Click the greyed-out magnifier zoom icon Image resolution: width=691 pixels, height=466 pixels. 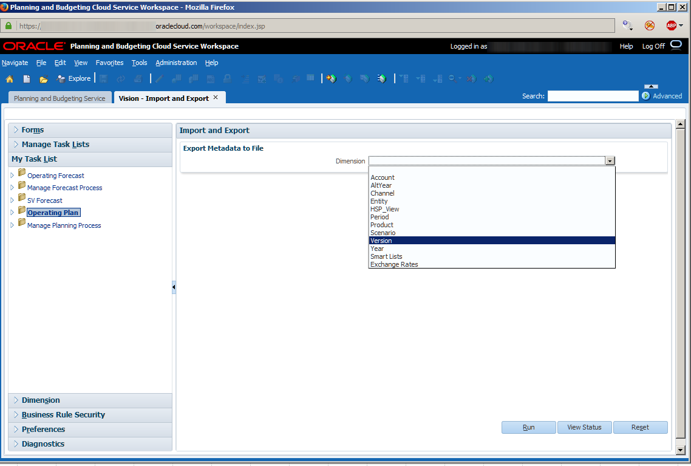click(454, 79)
